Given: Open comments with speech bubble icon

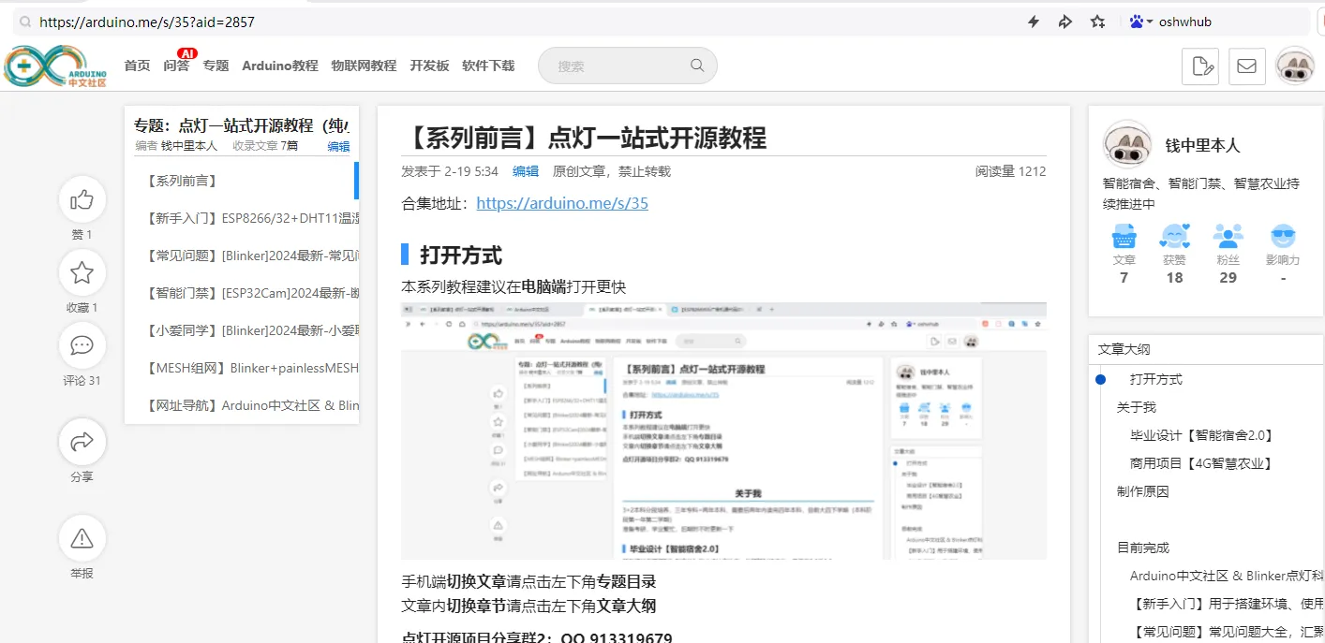Looking at the screenshot, I should [x=82, y=345].
